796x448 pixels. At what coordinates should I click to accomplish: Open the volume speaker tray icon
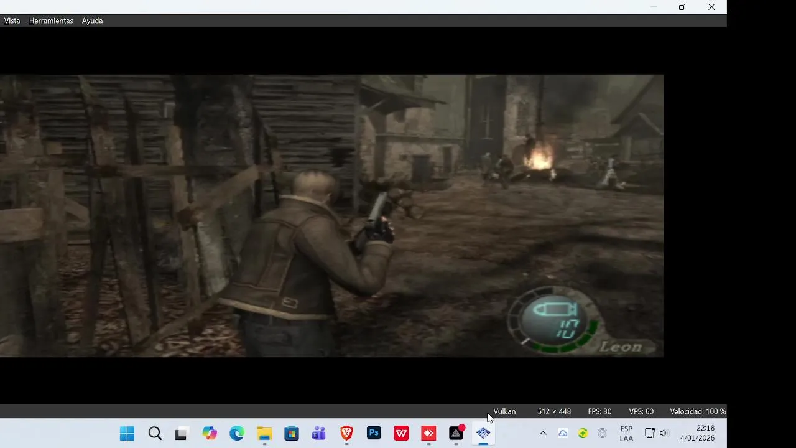point(664,433)
